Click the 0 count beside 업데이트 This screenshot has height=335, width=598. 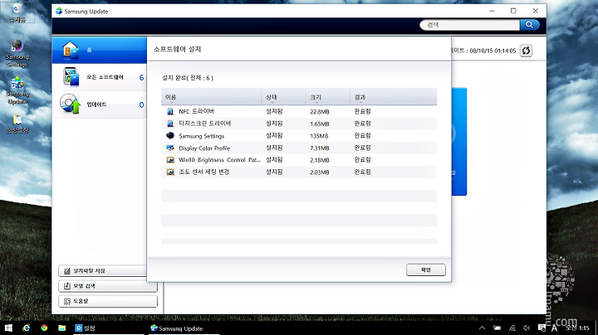(141, 104)
